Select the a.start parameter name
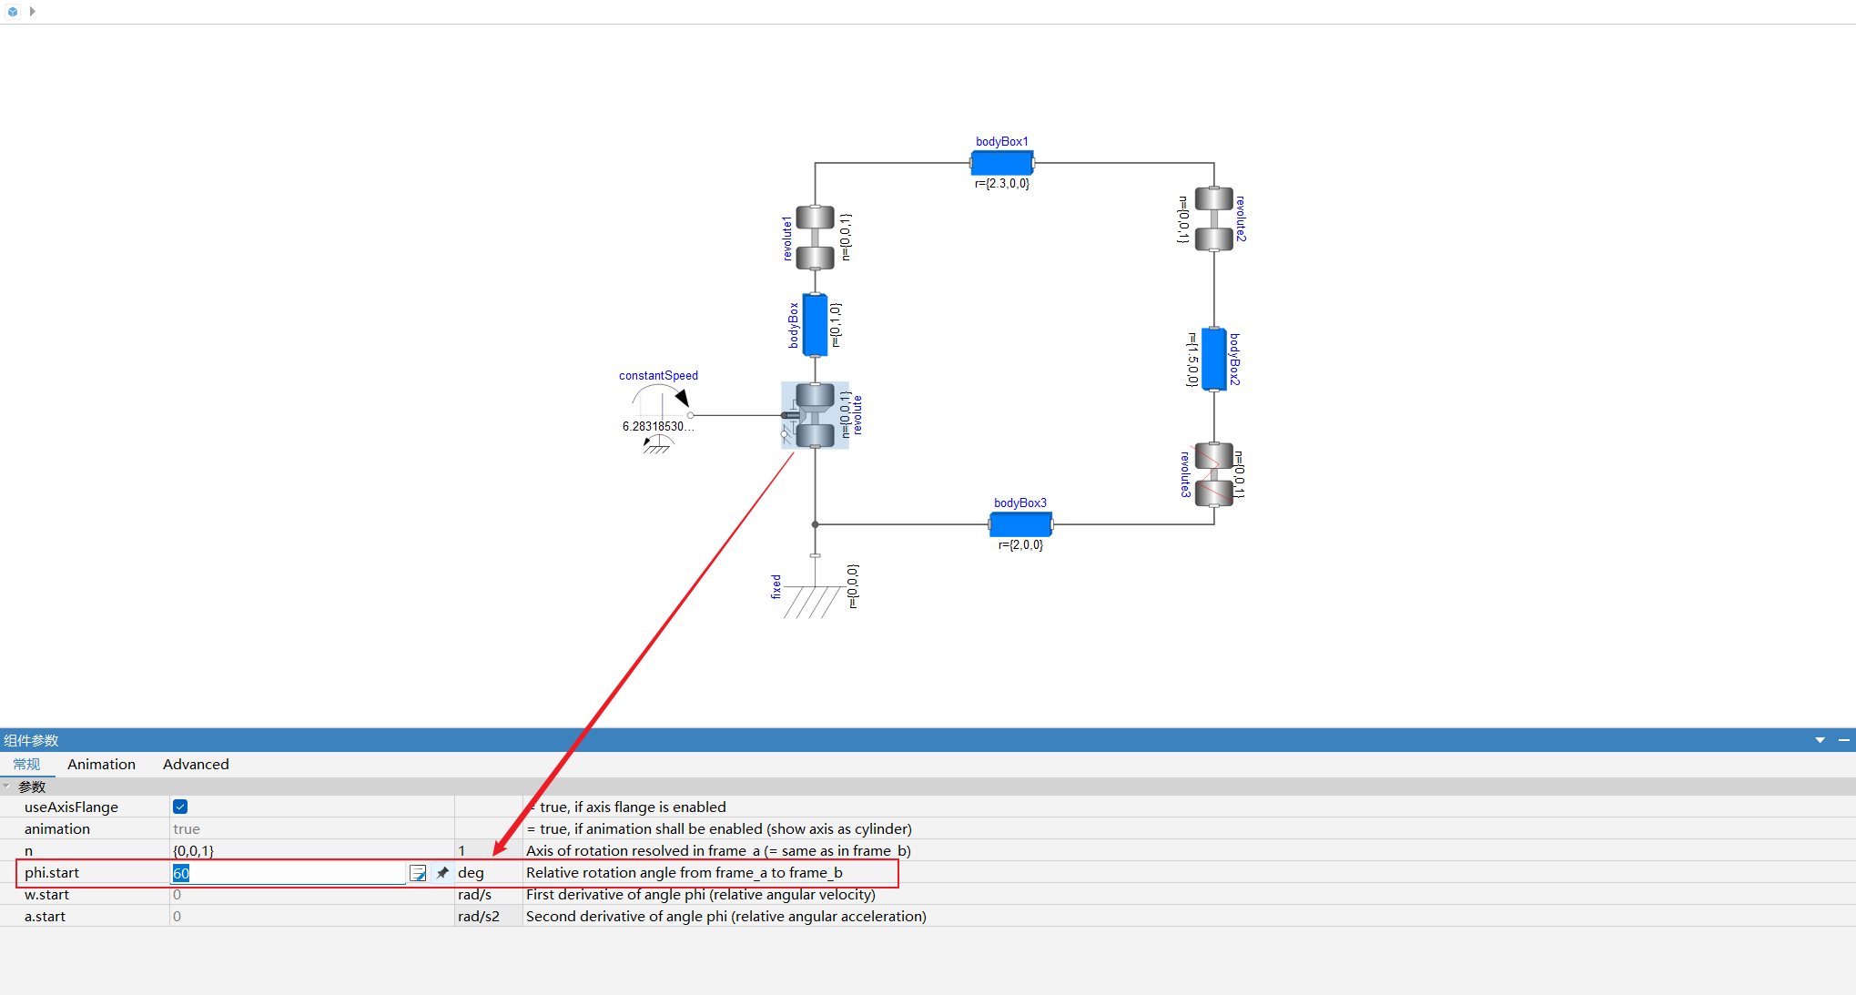The width and height of the screenshot is (1856, 995). click(x=45, y=917)
